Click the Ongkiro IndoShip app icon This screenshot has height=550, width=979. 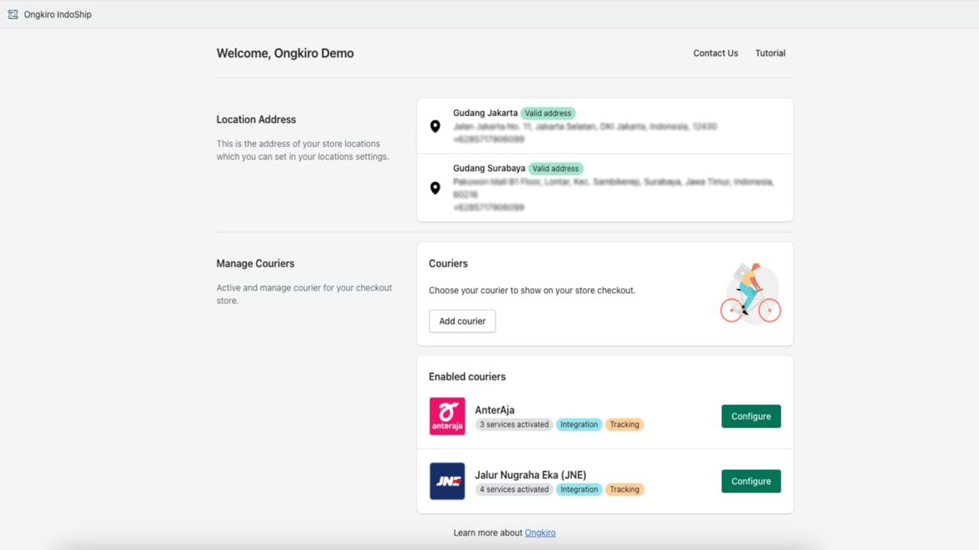click(x=12, y=14)
